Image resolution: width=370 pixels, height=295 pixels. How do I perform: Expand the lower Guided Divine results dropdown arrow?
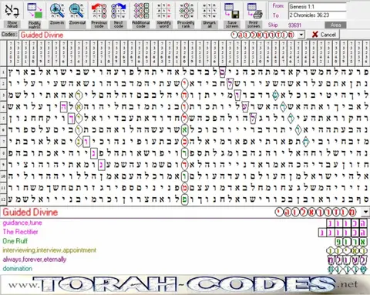[x=365, y=213]
